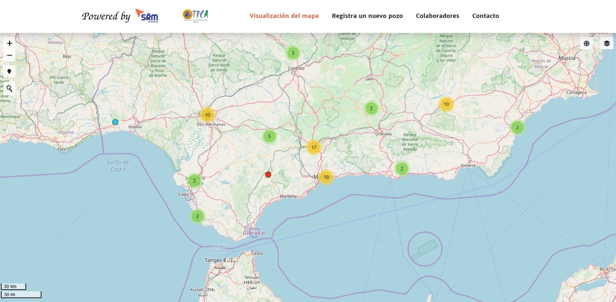Screen dimensions: 616x302
Task: Click the Granada city label
Action: click(383, 133)
